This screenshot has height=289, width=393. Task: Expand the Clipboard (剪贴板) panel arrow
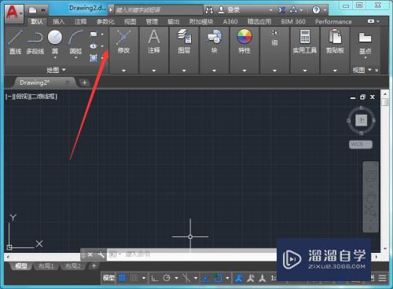pyautogui.click(x=335, y=71)
